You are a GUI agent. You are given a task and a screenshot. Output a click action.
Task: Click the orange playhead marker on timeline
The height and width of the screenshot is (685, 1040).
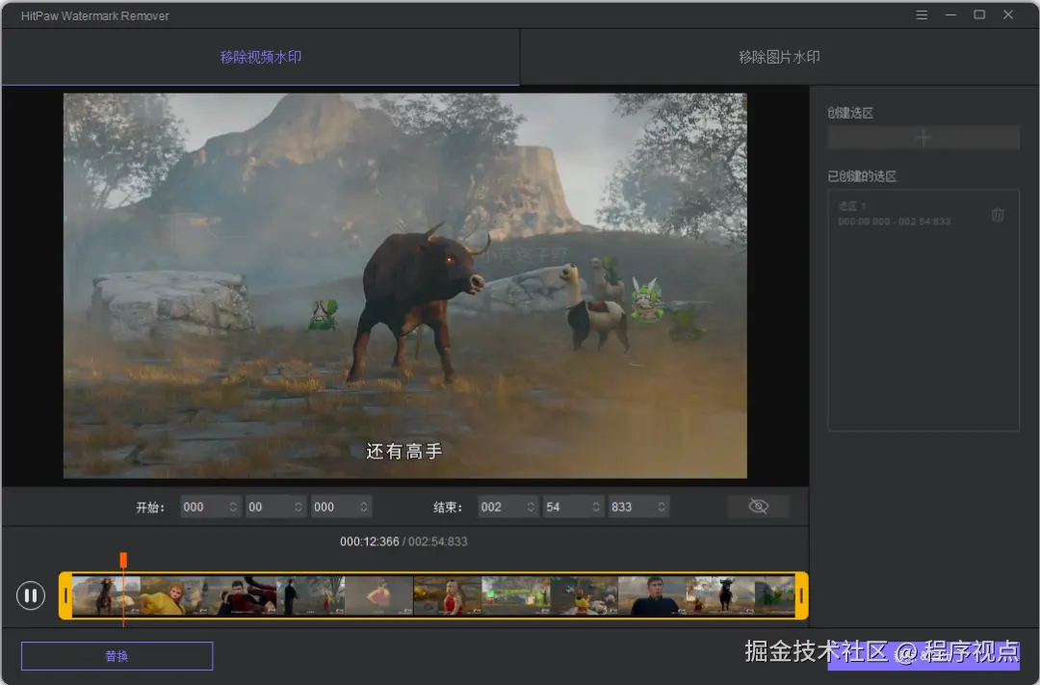[123, 560]
